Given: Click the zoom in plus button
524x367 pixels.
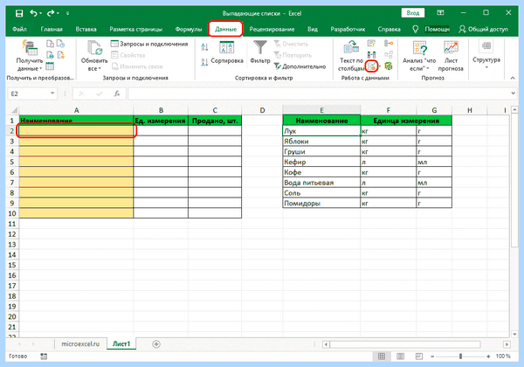Looking at the screenshot, I should [488, 357].
